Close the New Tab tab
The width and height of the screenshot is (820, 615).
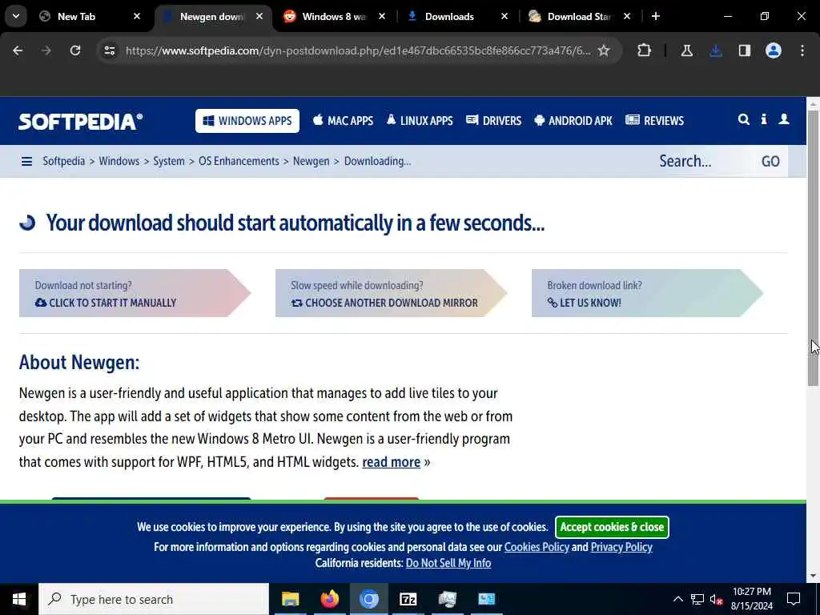pos(136,16)
